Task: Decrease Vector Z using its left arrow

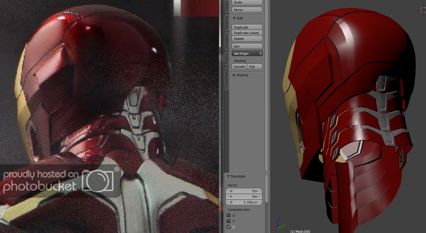Action: 228,202
